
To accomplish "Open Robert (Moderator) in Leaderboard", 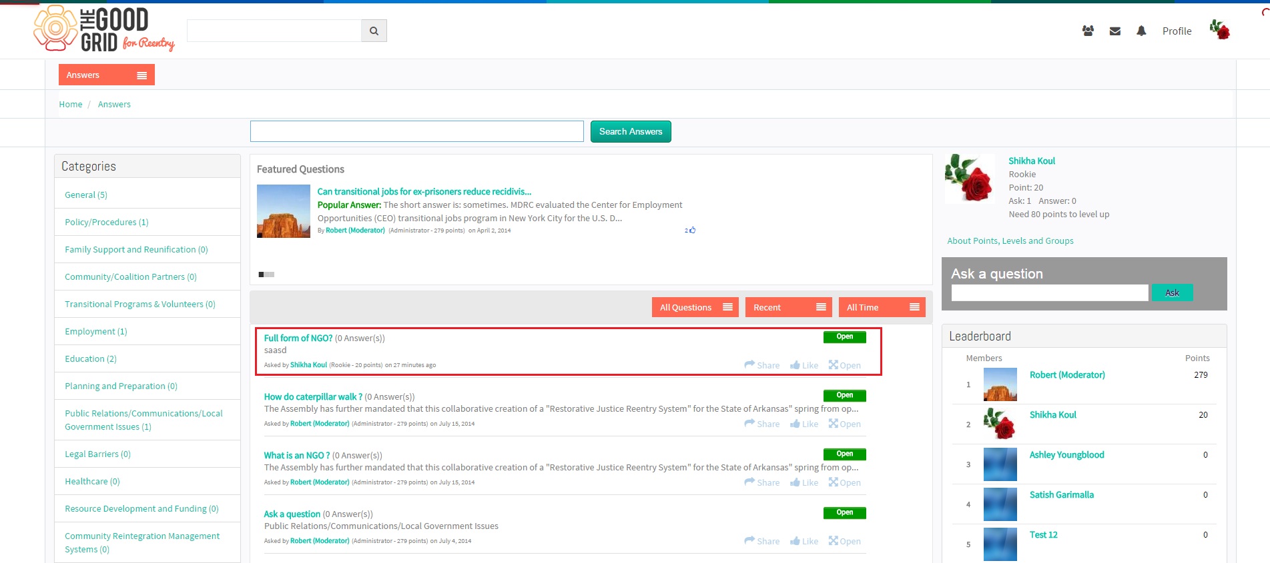I will pyautogui.click(x=1067, y=375).
